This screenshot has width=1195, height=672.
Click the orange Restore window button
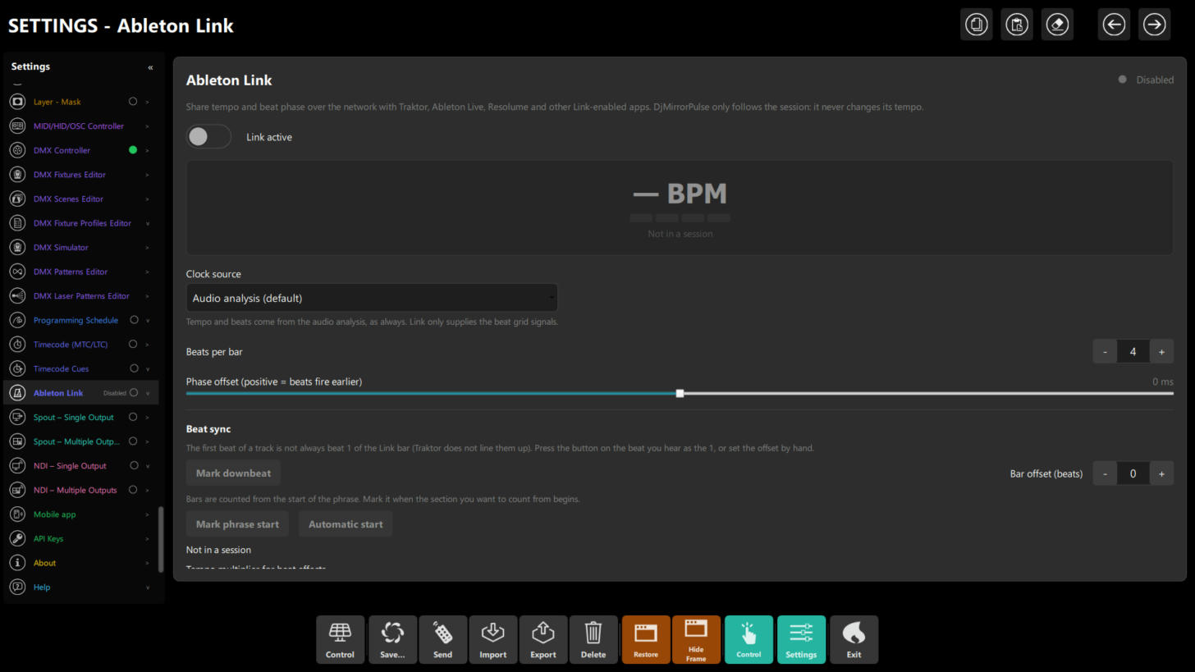click(645, 640)
